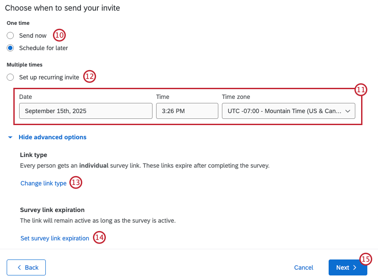Click the Date field showing September 15th, 2025

point(86,111)
